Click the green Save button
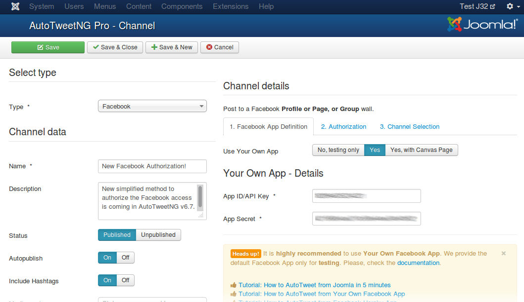The height and width of the screenshot is (302, 524). [48, 47]
